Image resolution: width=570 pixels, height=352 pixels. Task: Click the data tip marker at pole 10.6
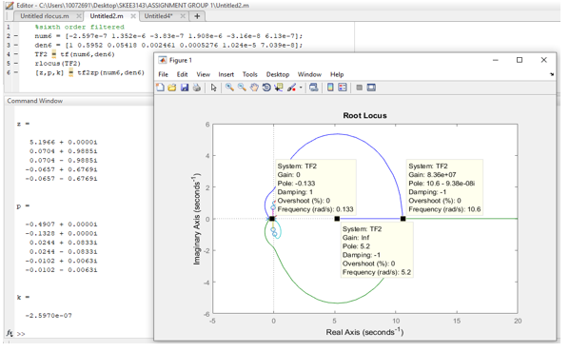pyautogui.click(x=403, y=219)
